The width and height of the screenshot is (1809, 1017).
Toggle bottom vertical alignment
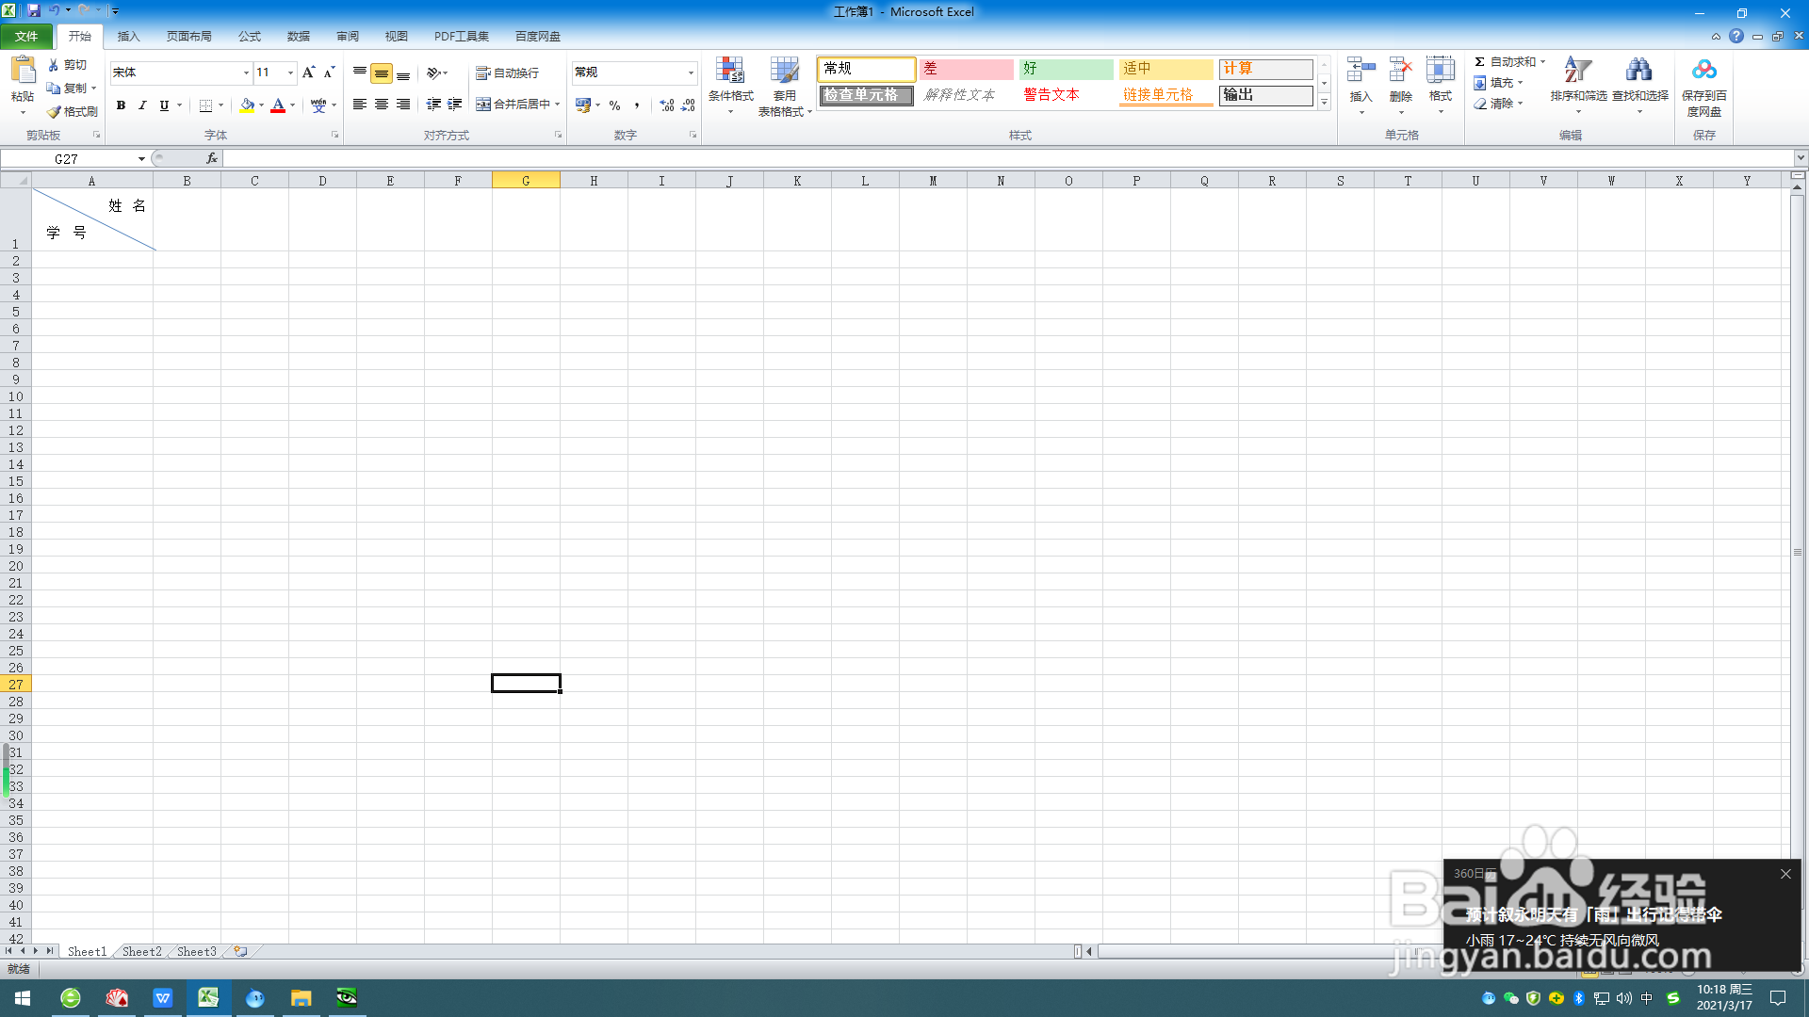(x=403, y=73)
